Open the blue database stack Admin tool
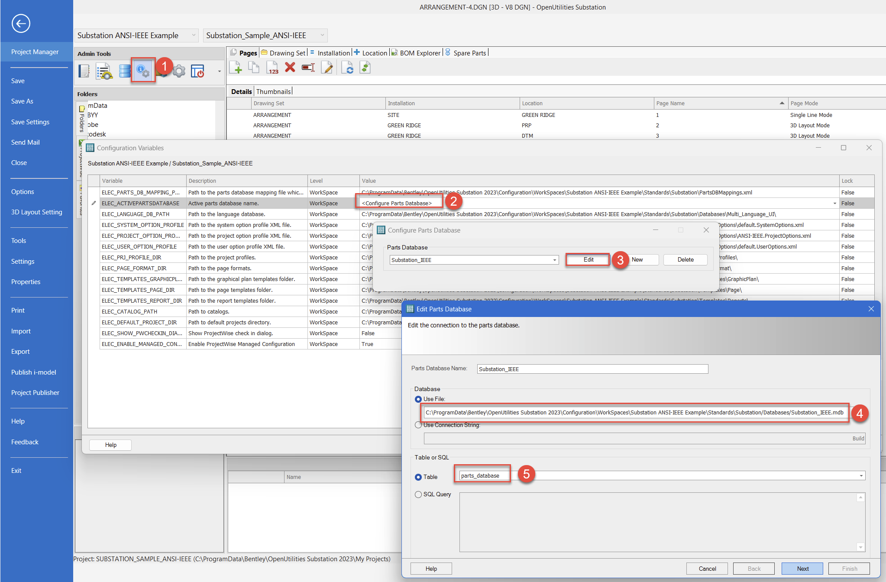886x582 pixels. click(x=125, y=71)
